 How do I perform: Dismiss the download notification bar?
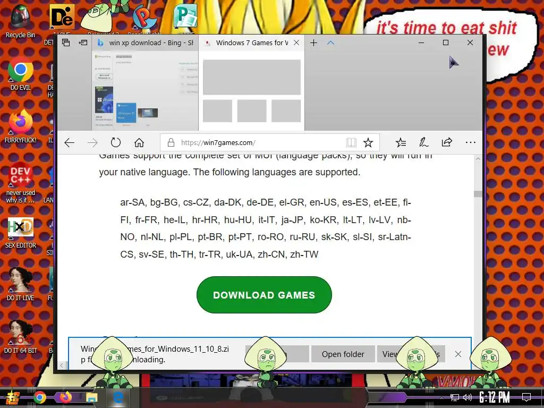458,354
